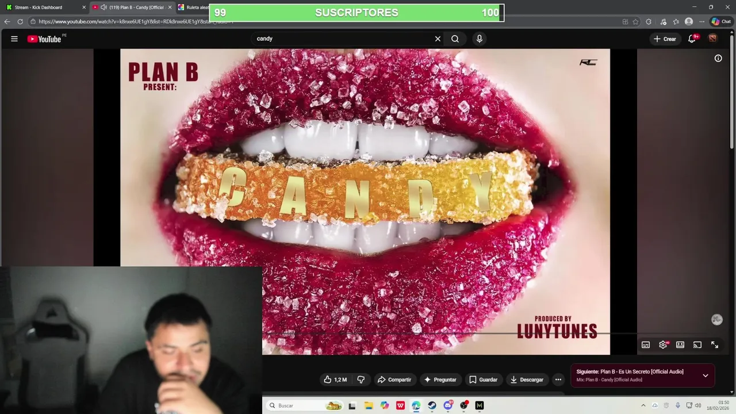Open the YouTube hamburger guide menu
The height and width of the screenshot is (414, 736).
[14, 39]
